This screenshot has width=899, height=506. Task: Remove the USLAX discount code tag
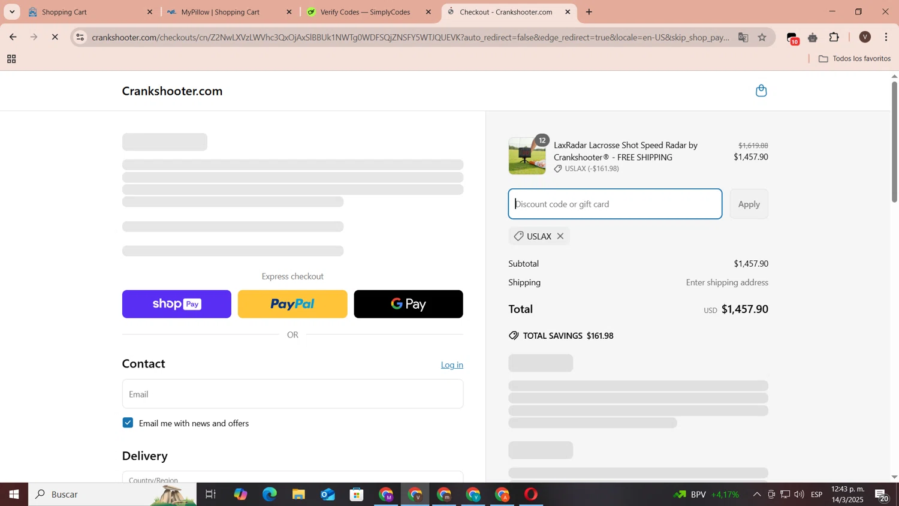tap(560, 236)
